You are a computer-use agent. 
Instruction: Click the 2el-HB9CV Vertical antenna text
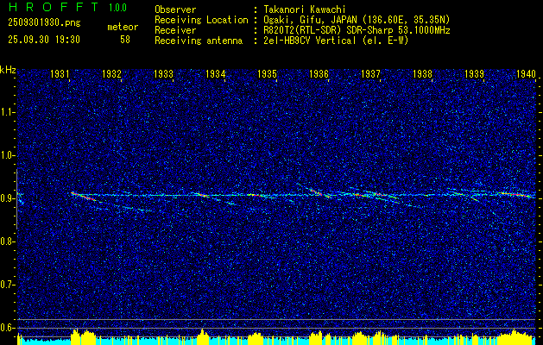click(x=336, y=41)
